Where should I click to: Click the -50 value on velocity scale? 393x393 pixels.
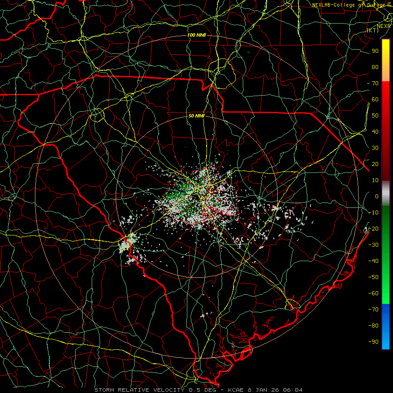[373, 277]
